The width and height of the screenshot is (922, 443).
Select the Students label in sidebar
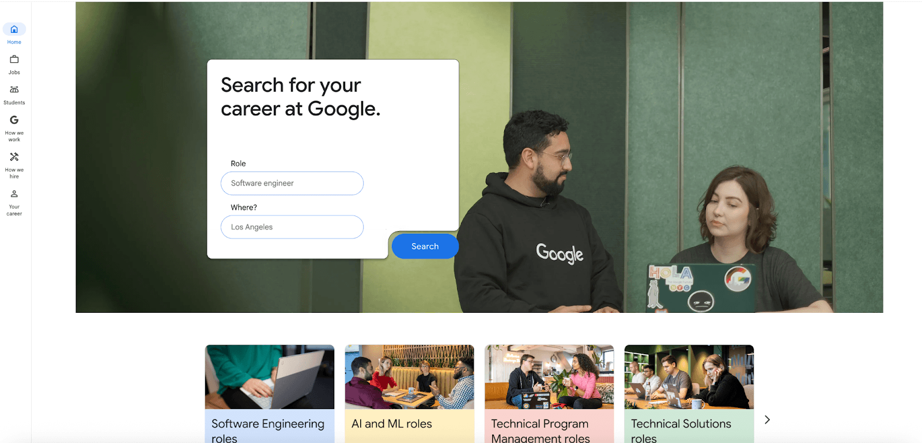point(14,103)
